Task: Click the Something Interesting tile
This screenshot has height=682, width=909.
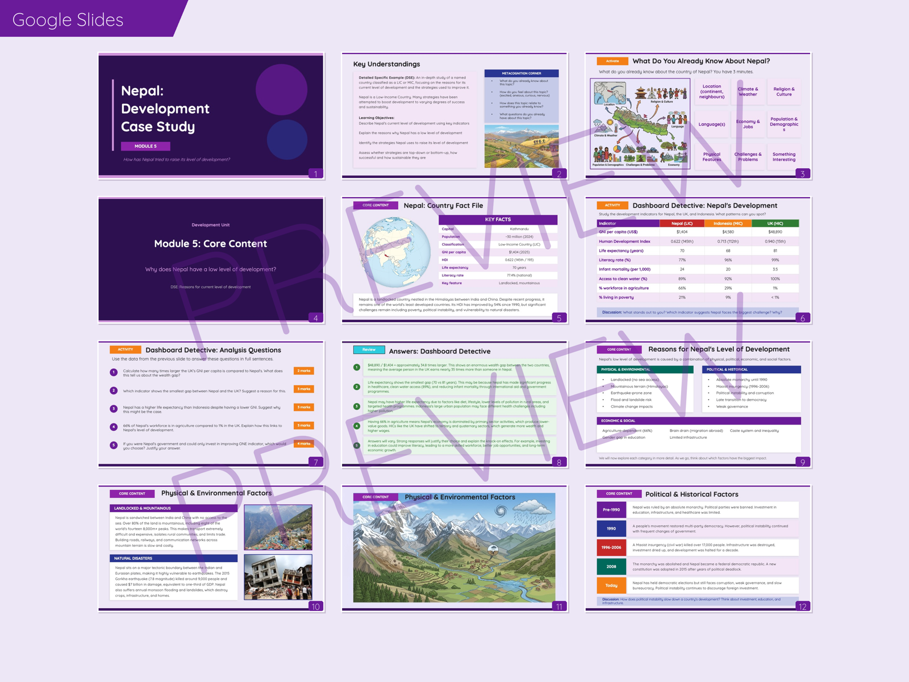Action: coord(783,157)
